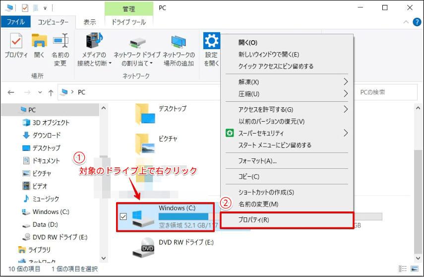The height and width of the screenshot is (277, 424).
Task: Click the 設定を開く gear icon
Action: (212, 42)
